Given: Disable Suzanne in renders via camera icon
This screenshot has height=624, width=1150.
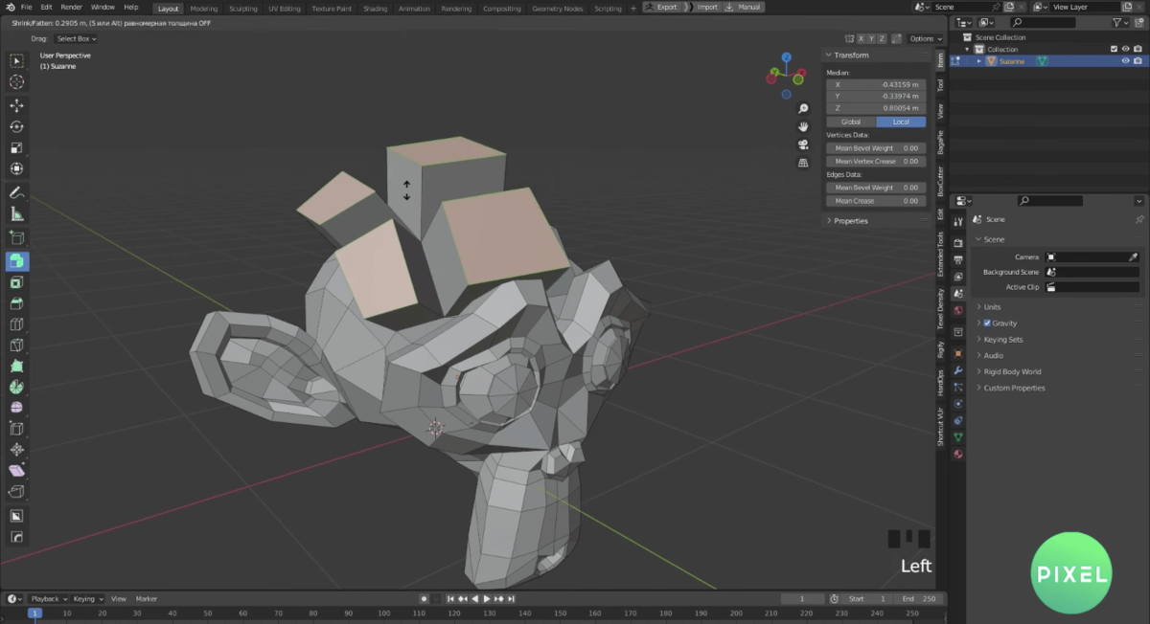Looking at the screenshot, I should pos(1138,61).
